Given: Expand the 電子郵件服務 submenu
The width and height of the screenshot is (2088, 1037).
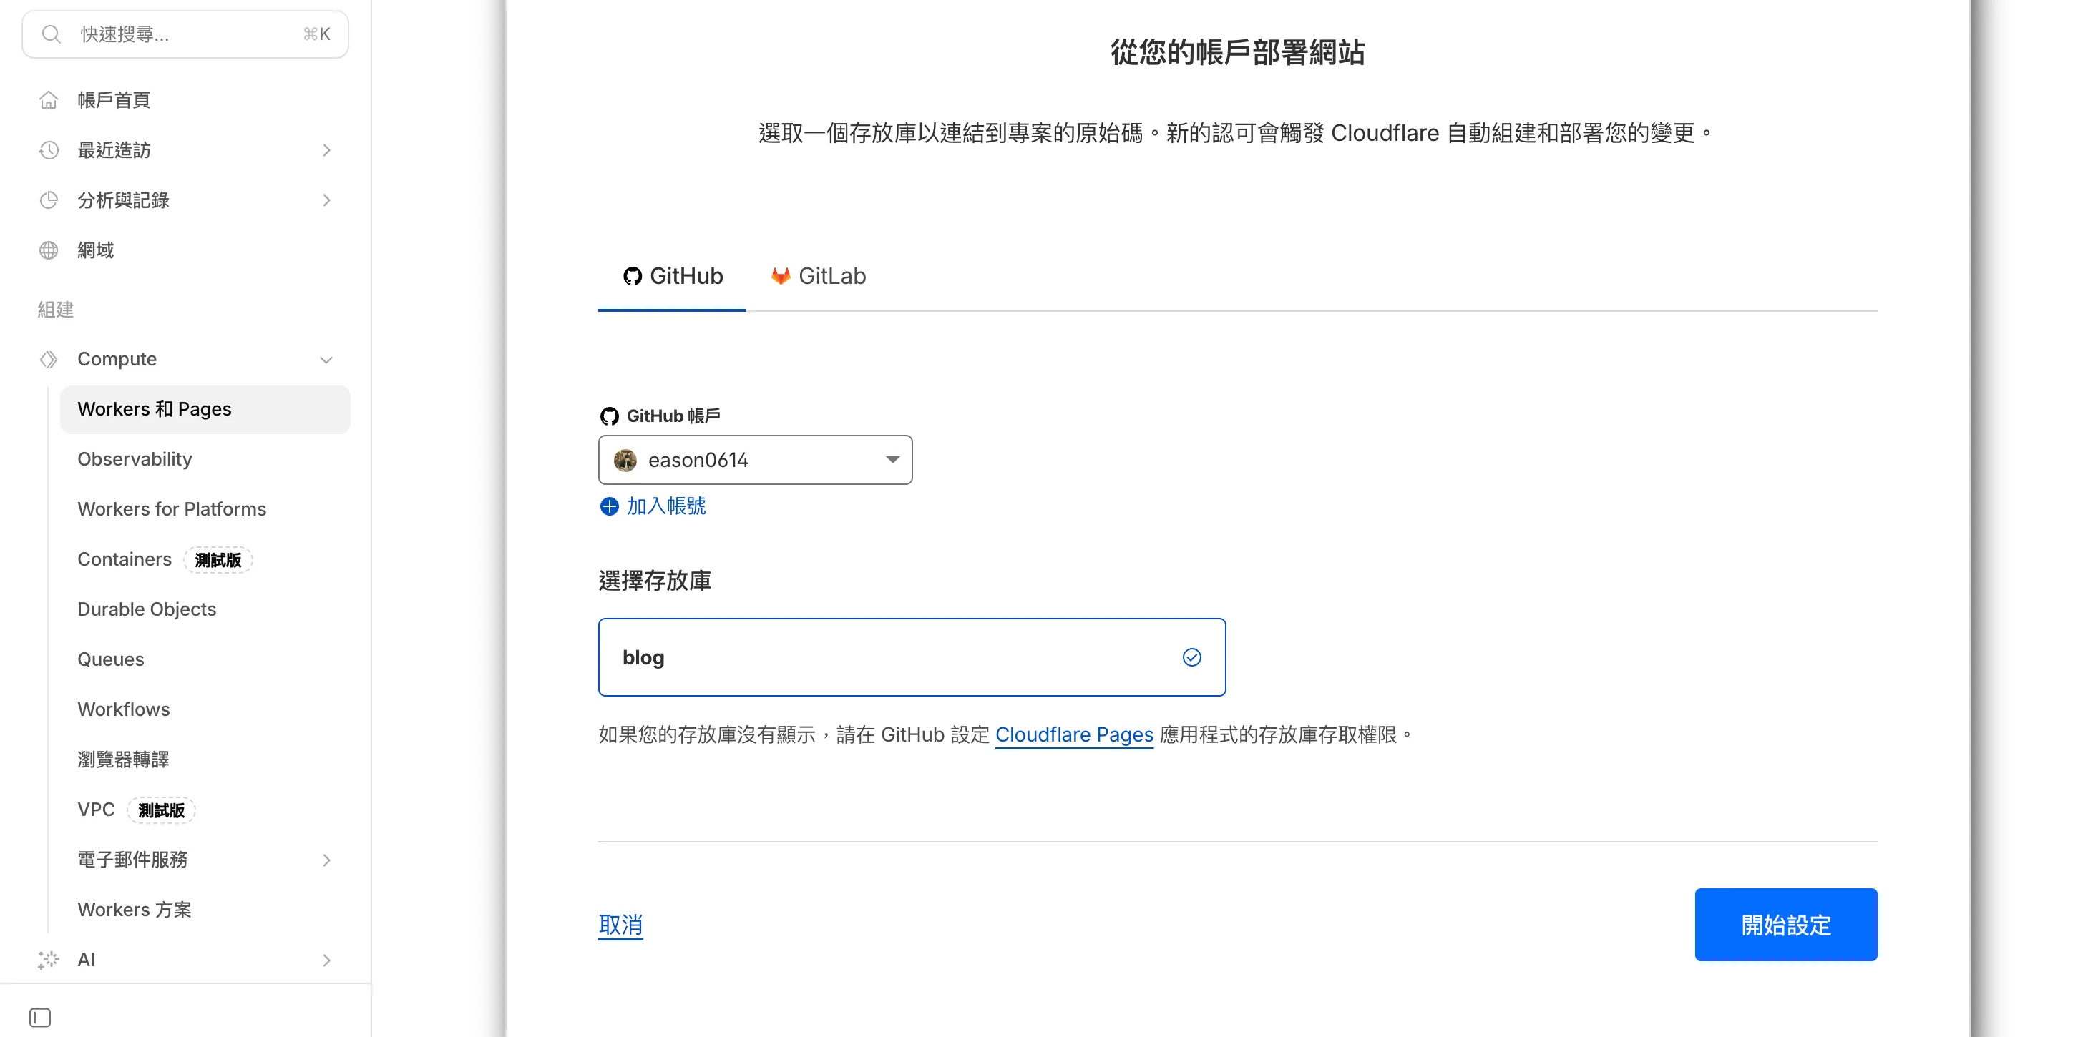Looking at the screenshot, I should click(x=326, y=860).
